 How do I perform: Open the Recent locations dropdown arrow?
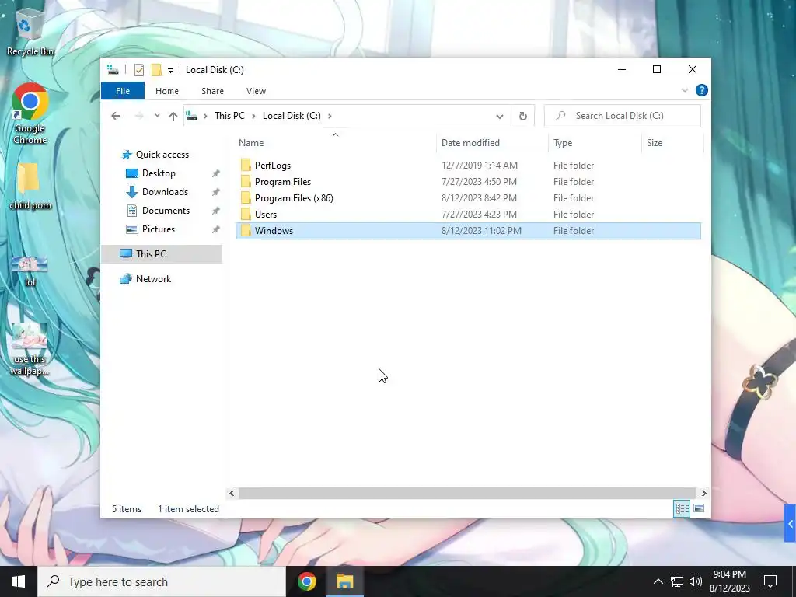157,116
